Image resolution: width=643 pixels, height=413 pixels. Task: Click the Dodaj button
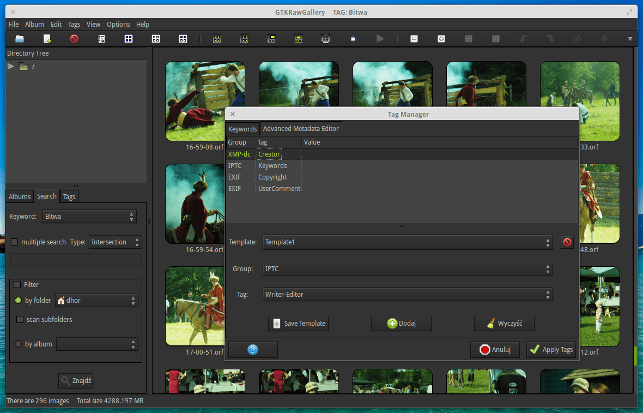coord(402,324)
